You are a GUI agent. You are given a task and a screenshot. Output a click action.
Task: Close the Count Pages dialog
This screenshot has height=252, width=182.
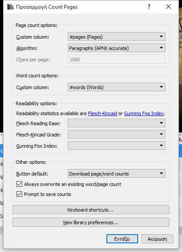[x=169, y=7]
